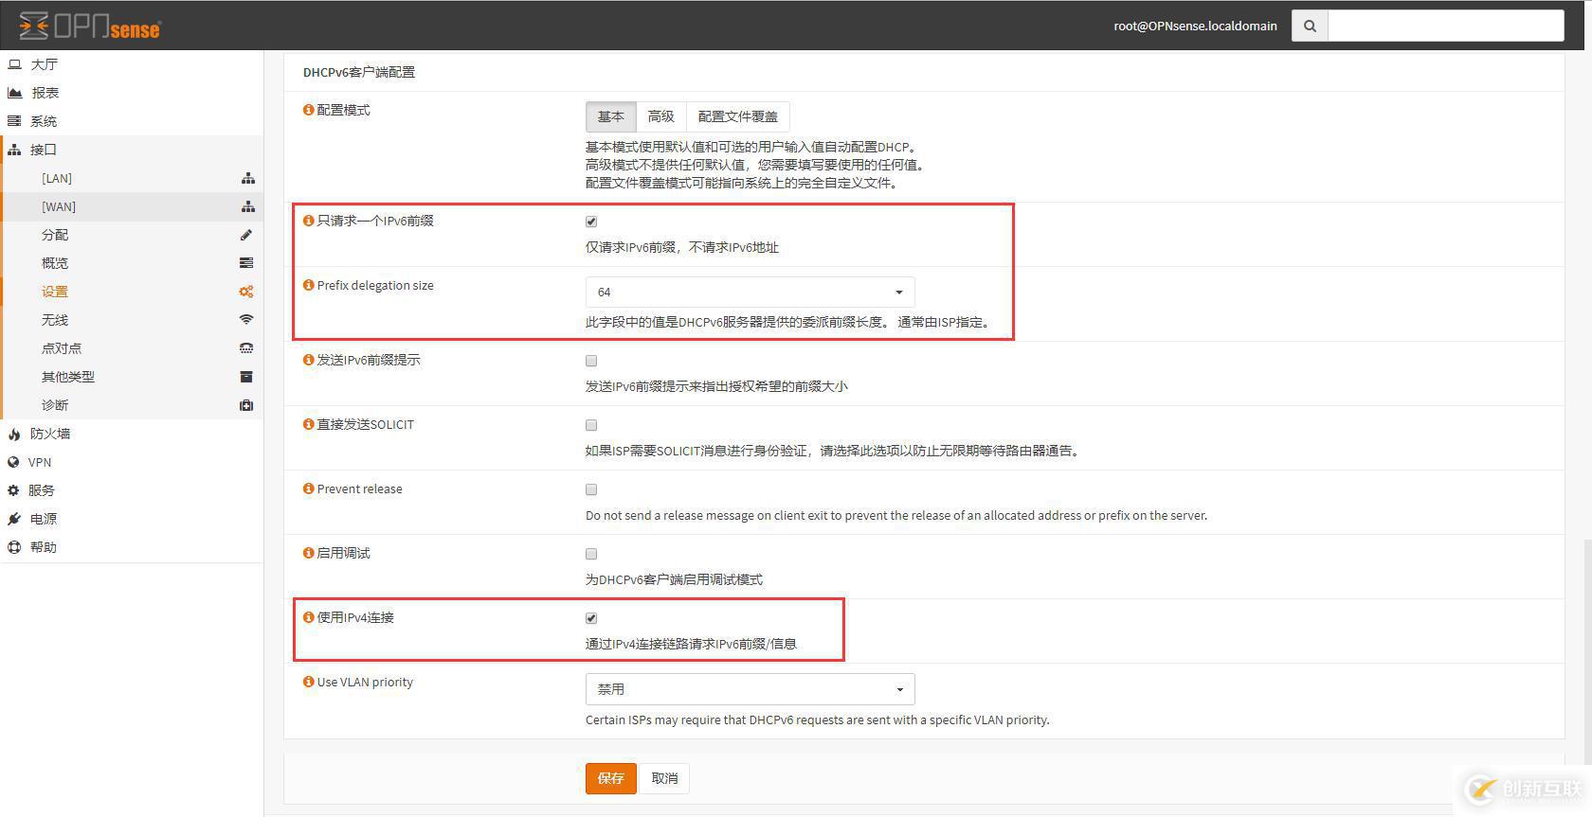The width and height of the screenshot is (1592, 817).
Task: Click the OPNsense logo
Action: 90,26
